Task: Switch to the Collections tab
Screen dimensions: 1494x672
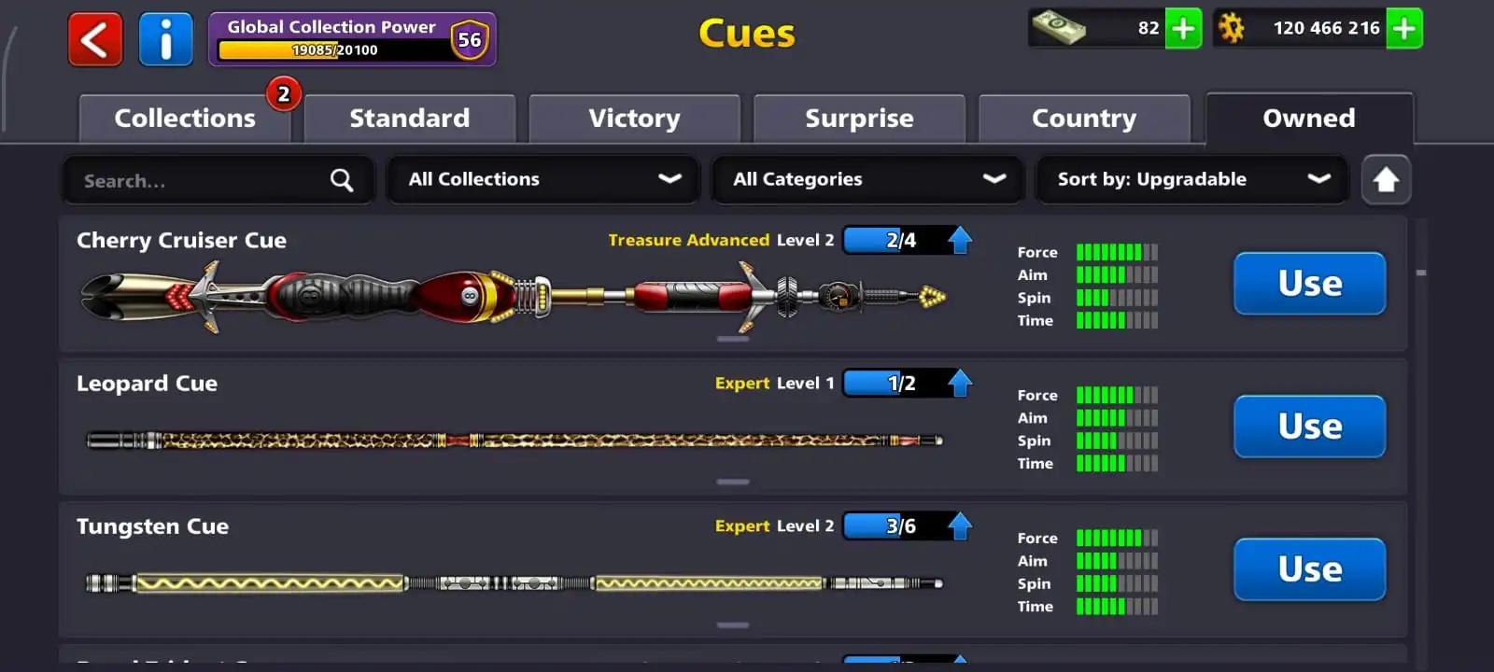Action: click(x=185, y=119)
